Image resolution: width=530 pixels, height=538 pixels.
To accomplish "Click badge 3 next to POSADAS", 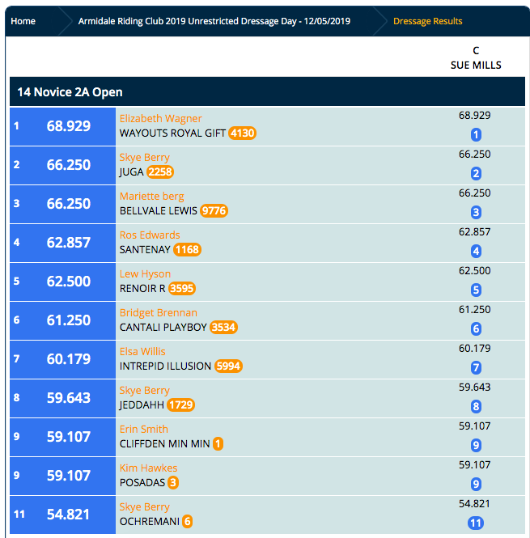I will (x=173, y=482).
